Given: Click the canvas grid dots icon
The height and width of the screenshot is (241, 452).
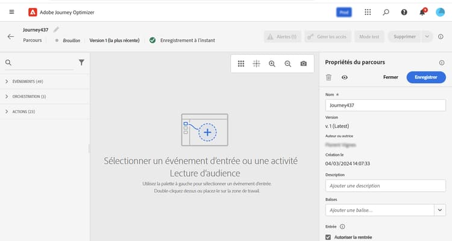Looking at the screenshot, I should pyautogui.click(x=241, y=64).
